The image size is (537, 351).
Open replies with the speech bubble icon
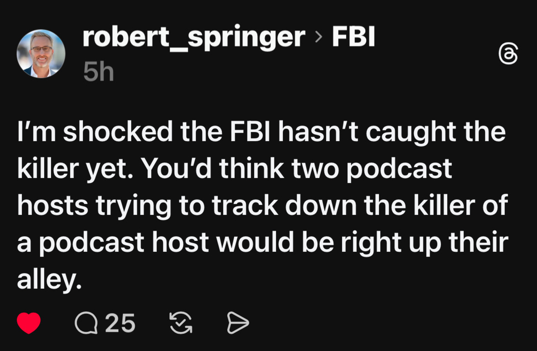pyautogui.click(x=86, y=323)
